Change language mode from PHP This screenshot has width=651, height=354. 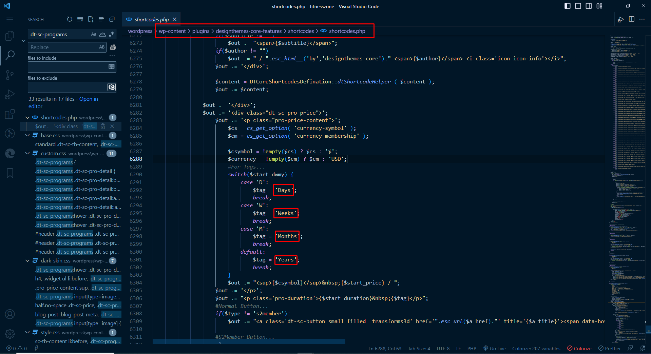[x=472, y=349]
